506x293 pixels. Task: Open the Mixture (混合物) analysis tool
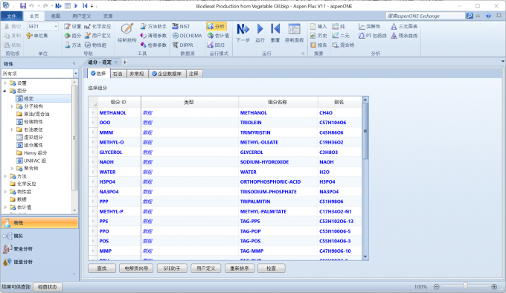343,45
